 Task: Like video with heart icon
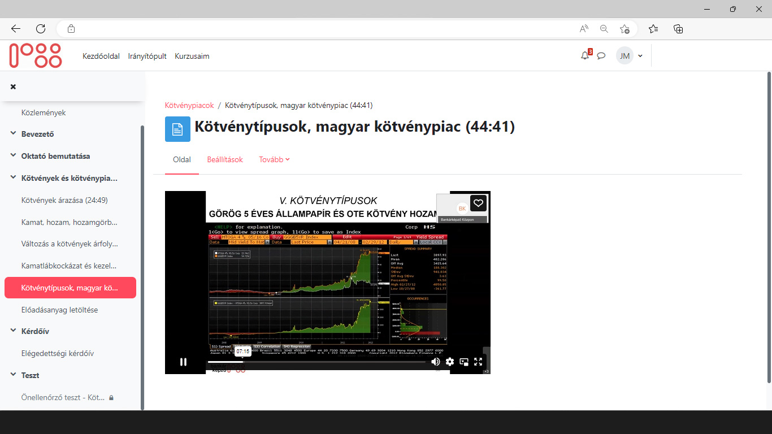pos(478,203)
